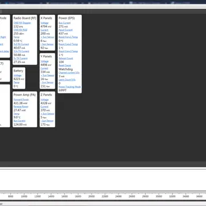Select the Power Amp (PA) heading
This screenshot has height=206, width=206.
25,95
